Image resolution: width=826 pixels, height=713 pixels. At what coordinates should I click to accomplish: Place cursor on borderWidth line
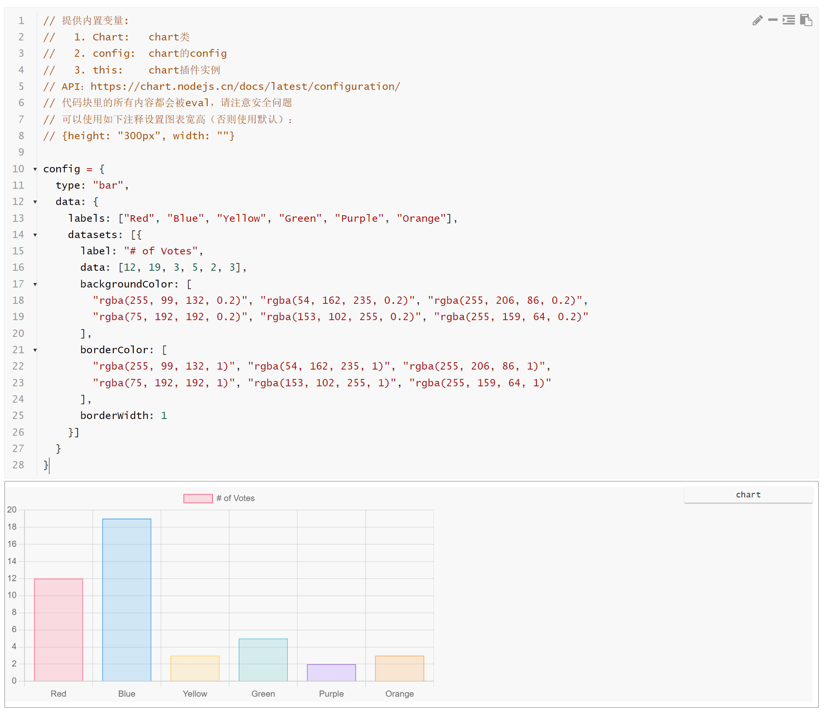[123, 416]
